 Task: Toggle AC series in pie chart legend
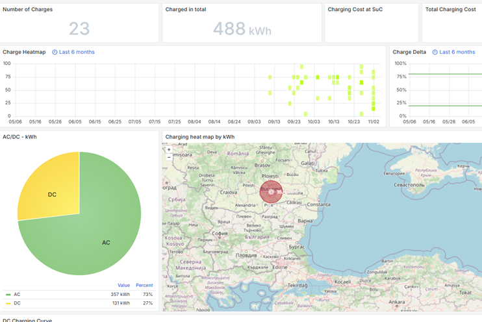coord(17,294)
